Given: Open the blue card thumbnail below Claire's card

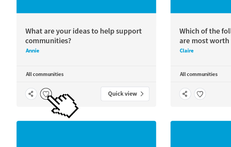Looking at the screenshot, I should pos(201,134).
